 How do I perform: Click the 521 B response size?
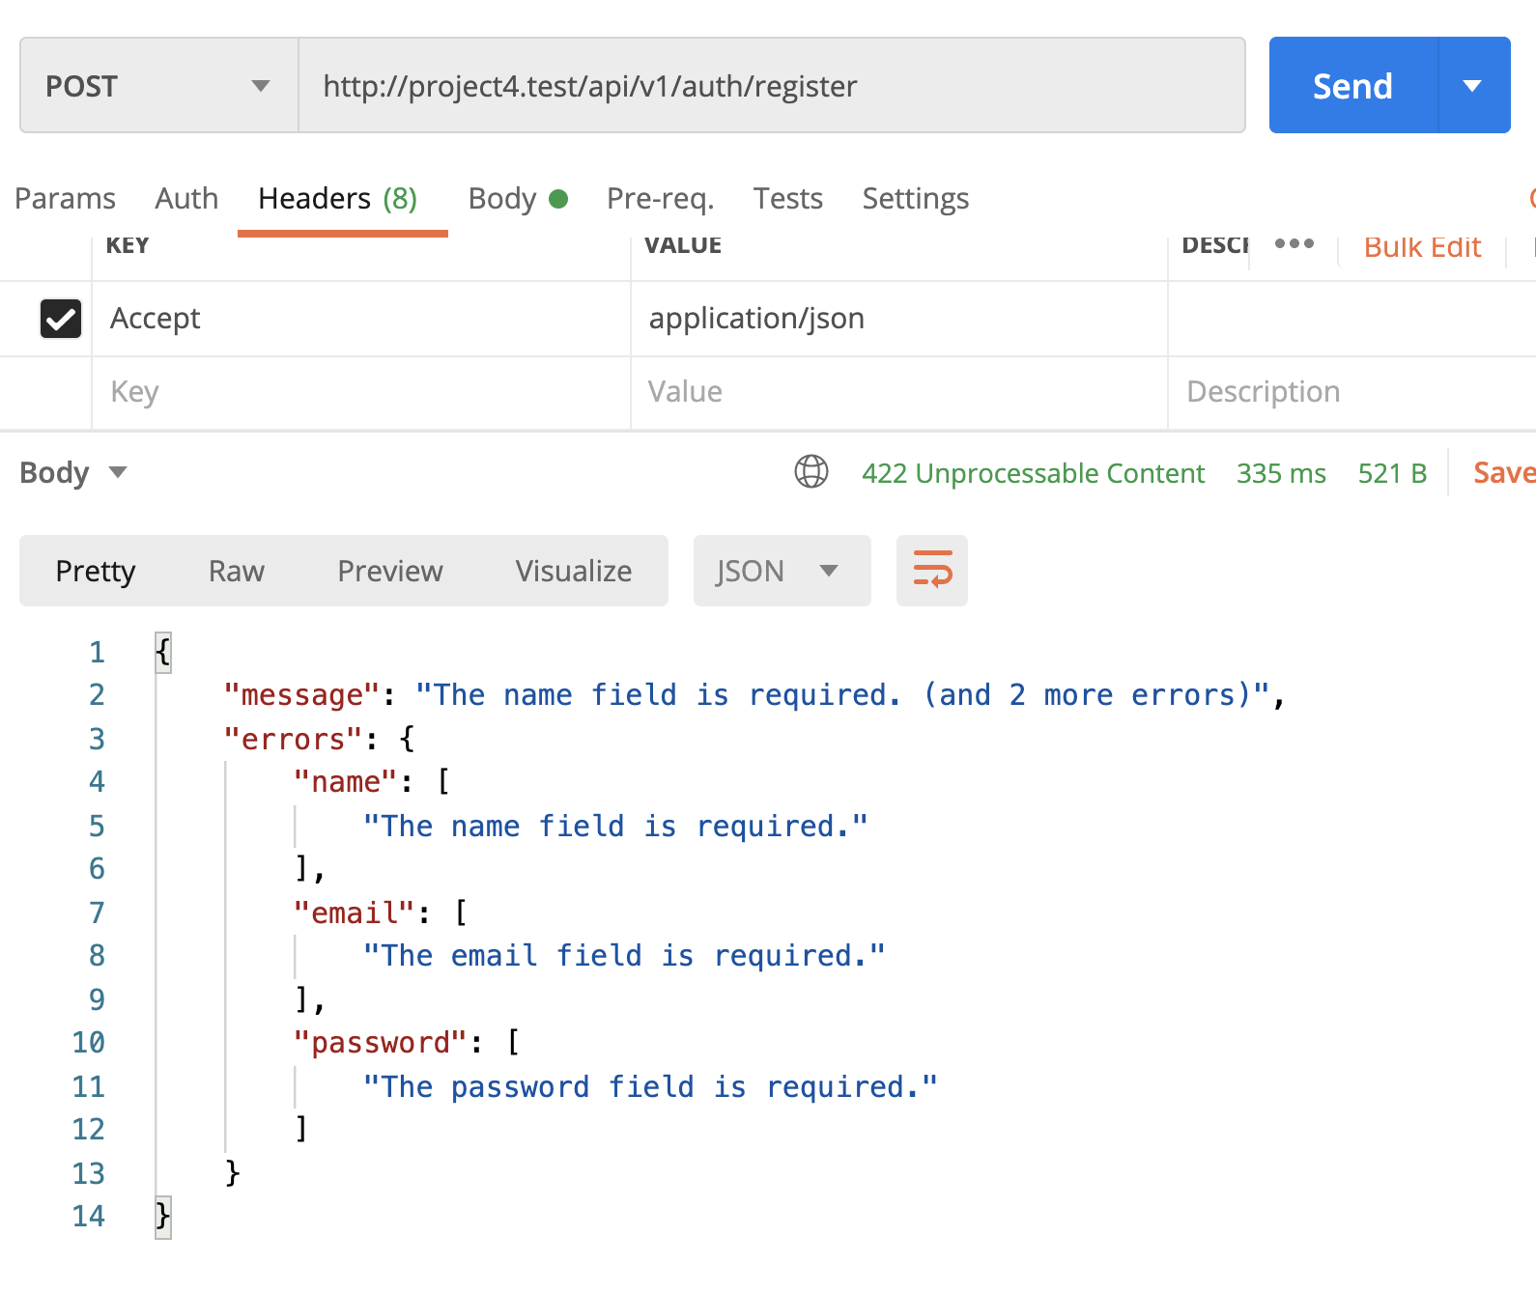click(1392, 473)
